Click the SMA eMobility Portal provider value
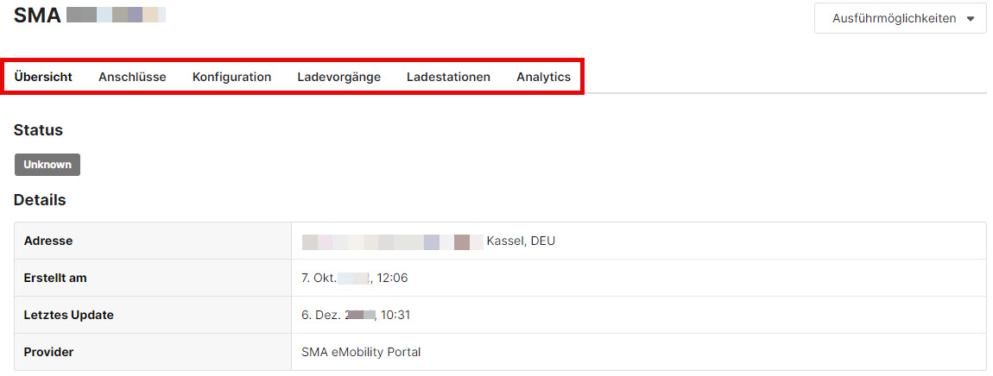 click(x=361, y=352)
